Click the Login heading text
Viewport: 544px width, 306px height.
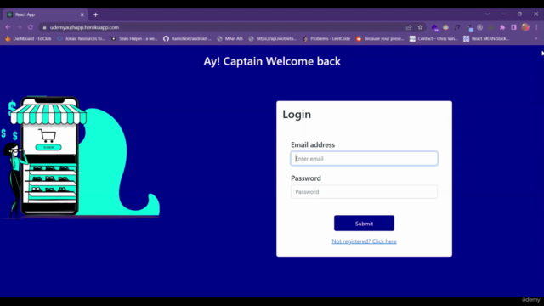click(297, 115)
